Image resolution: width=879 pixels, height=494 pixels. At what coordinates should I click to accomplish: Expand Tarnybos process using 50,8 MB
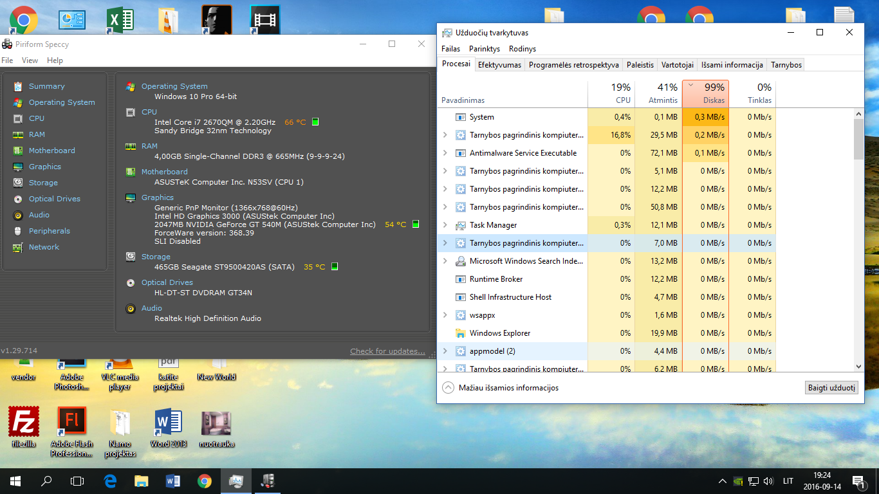tap(445, 207)
